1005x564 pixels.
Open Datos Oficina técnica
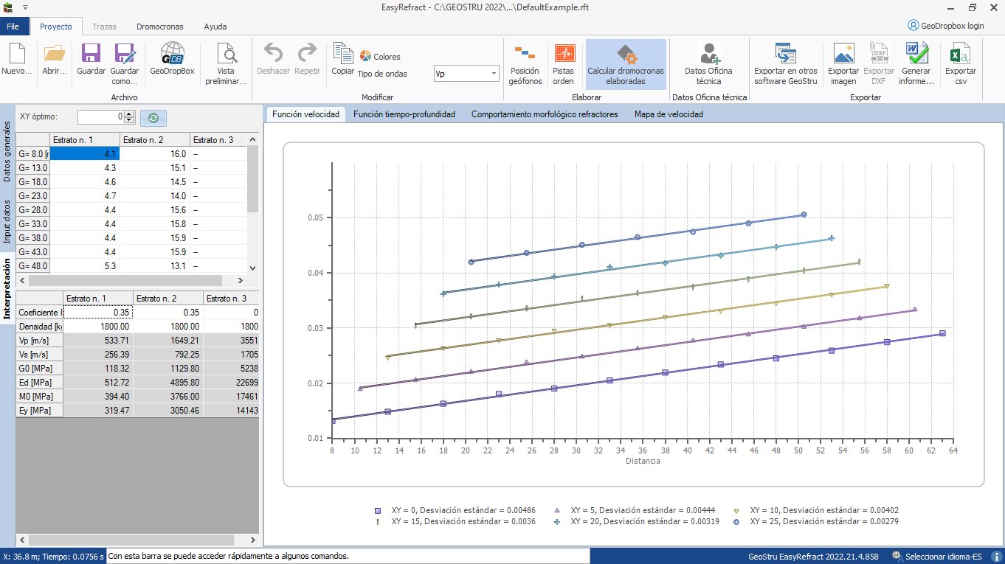point(708,64)
